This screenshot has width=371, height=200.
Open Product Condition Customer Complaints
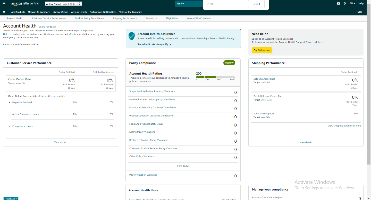(151, 116)
